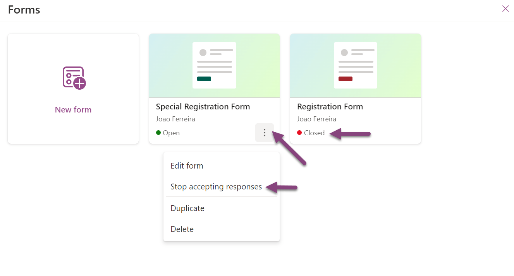Click the New form plus icon
This screenshot has width=514, height=276.
(74, 78)
